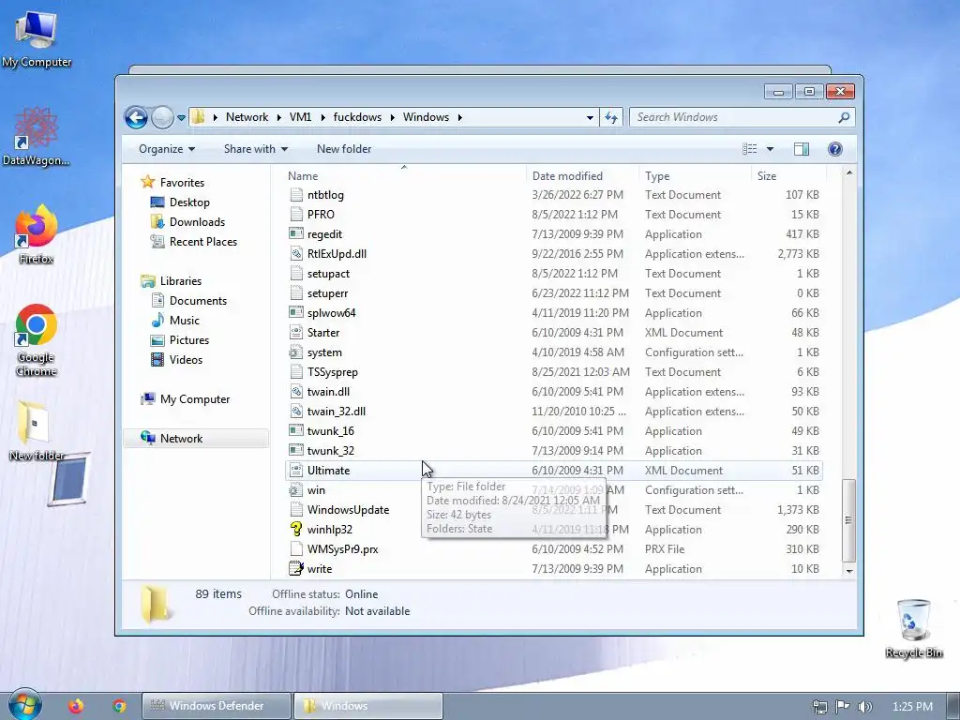
Task: Select the file named ntbtlog
Action: [325, 195]
